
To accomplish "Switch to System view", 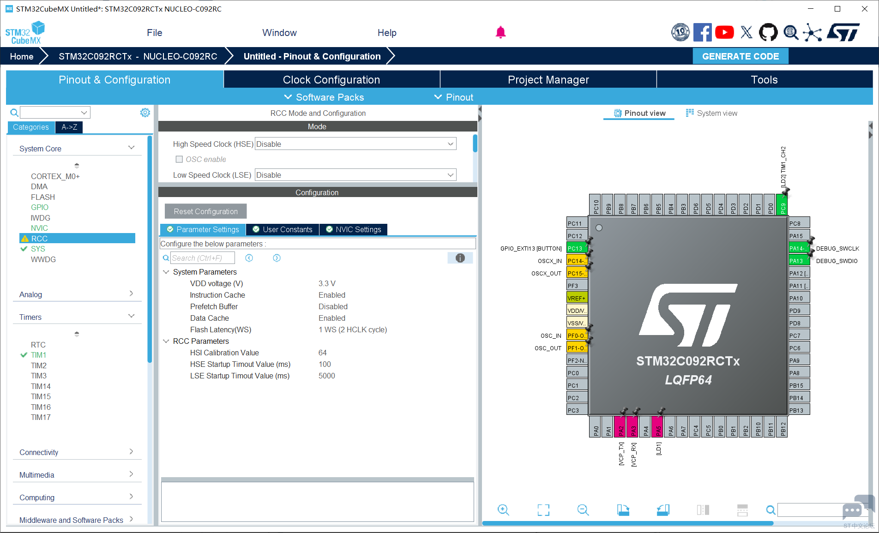I will tap(711, 113).
